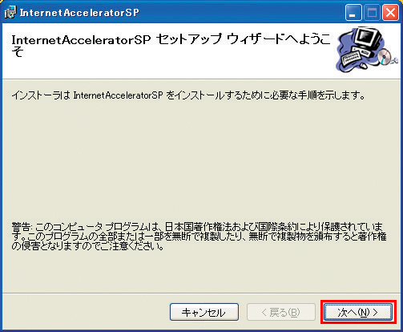
Task: Click the disabled maximize window button
Action: point(372,13)
